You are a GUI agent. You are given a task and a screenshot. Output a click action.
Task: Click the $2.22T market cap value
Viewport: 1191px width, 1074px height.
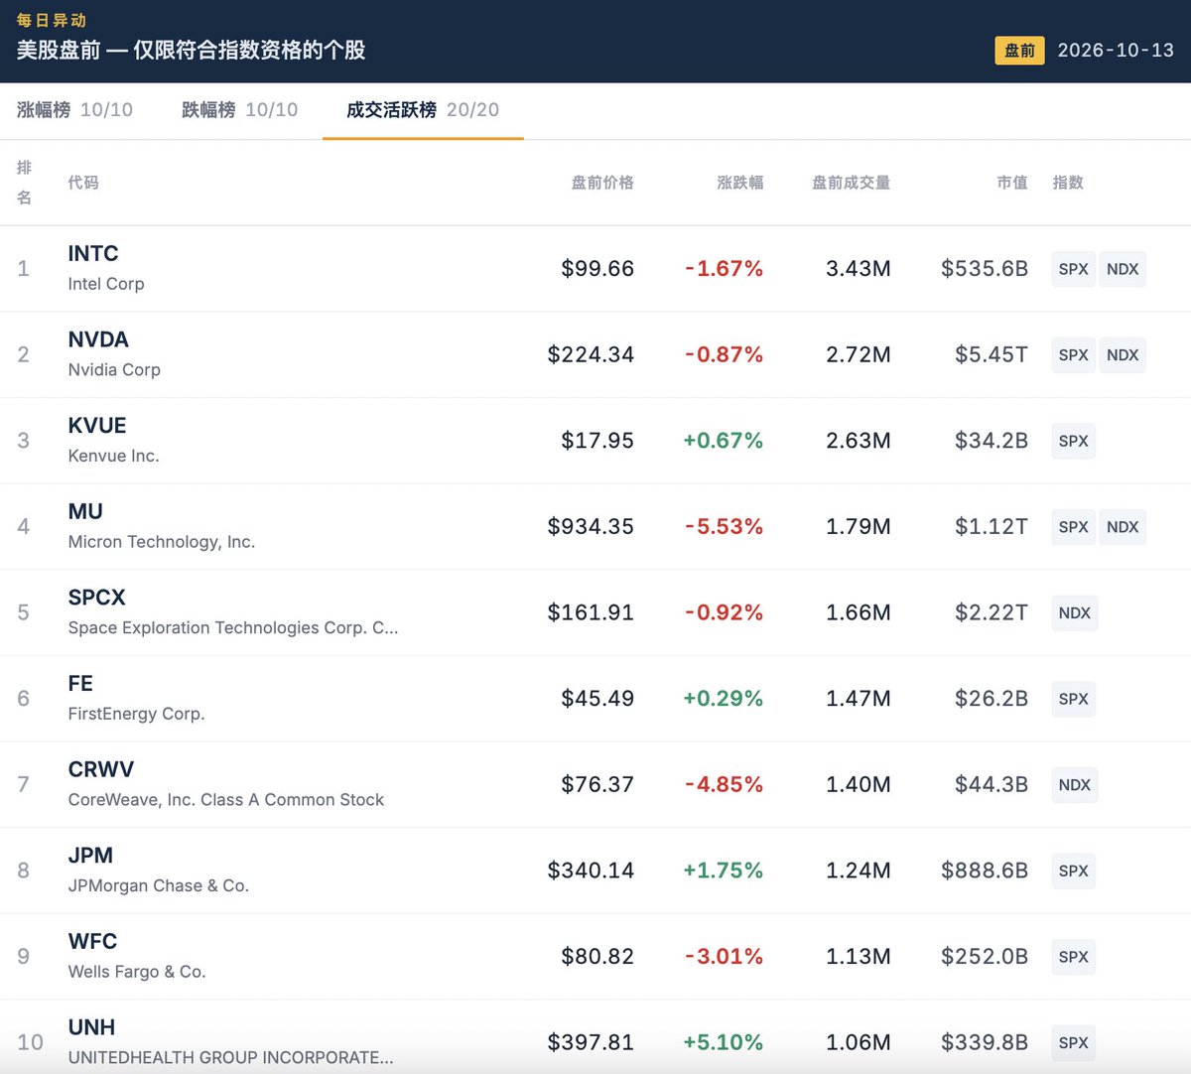coord(992,612)
